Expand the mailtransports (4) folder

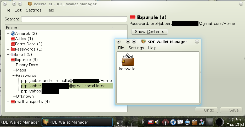coord(8,102)
